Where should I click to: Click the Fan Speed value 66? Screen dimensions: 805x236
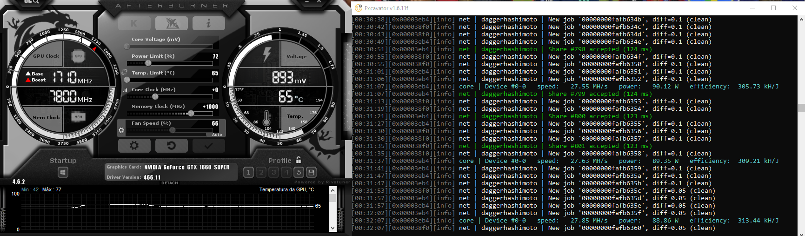[x=215, y=123]
